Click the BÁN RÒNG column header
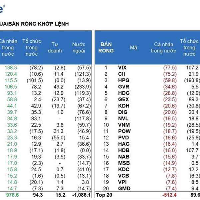 (107, 48)
